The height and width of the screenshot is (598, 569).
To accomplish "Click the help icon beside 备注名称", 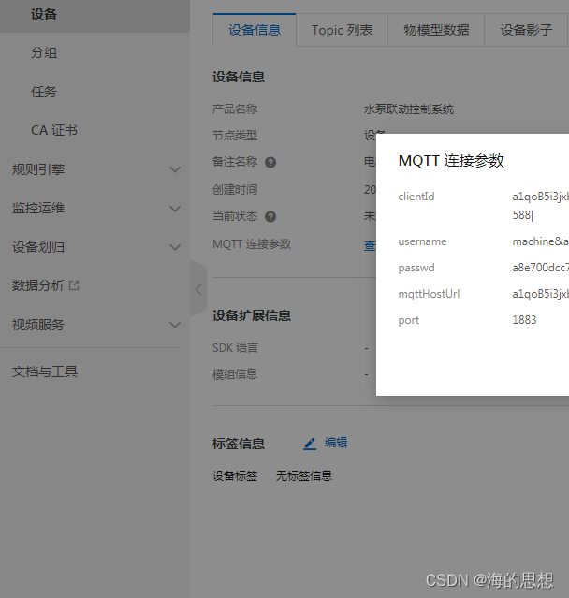I will pos(270,162).
